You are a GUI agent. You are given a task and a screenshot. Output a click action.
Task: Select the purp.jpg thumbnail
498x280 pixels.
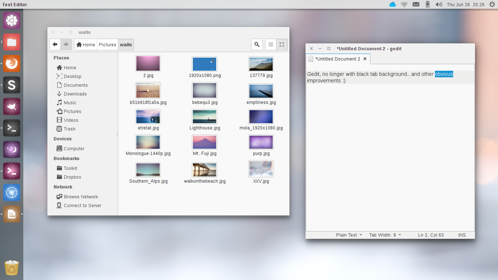coord(261,142)
